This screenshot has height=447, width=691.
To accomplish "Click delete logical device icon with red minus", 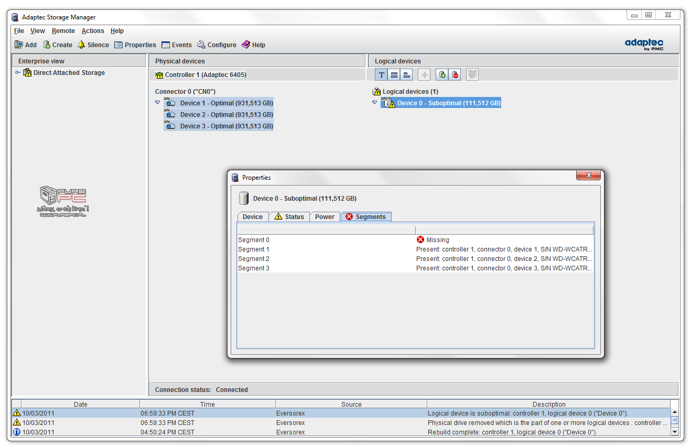I will click(455, 75).
